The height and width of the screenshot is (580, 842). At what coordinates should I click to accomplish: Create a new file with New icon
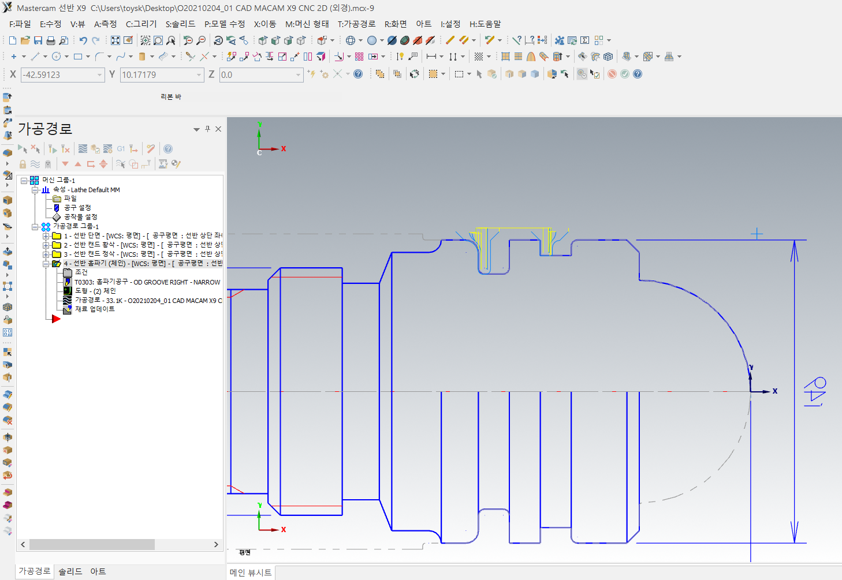pos(13,40)
